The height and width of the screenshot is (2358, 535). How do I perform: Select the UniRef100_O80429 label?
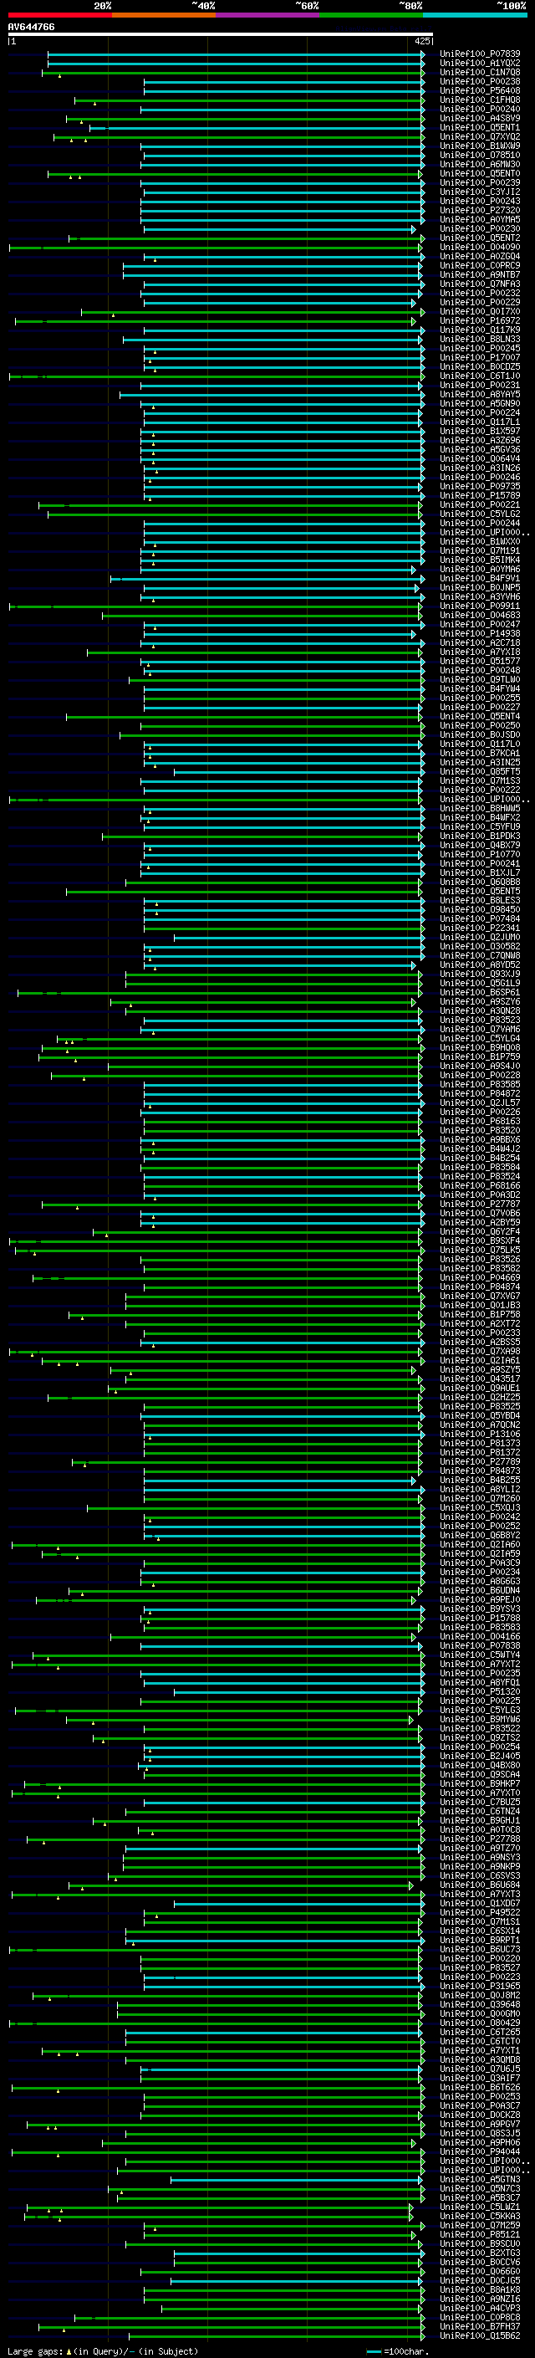[480, 2023]
